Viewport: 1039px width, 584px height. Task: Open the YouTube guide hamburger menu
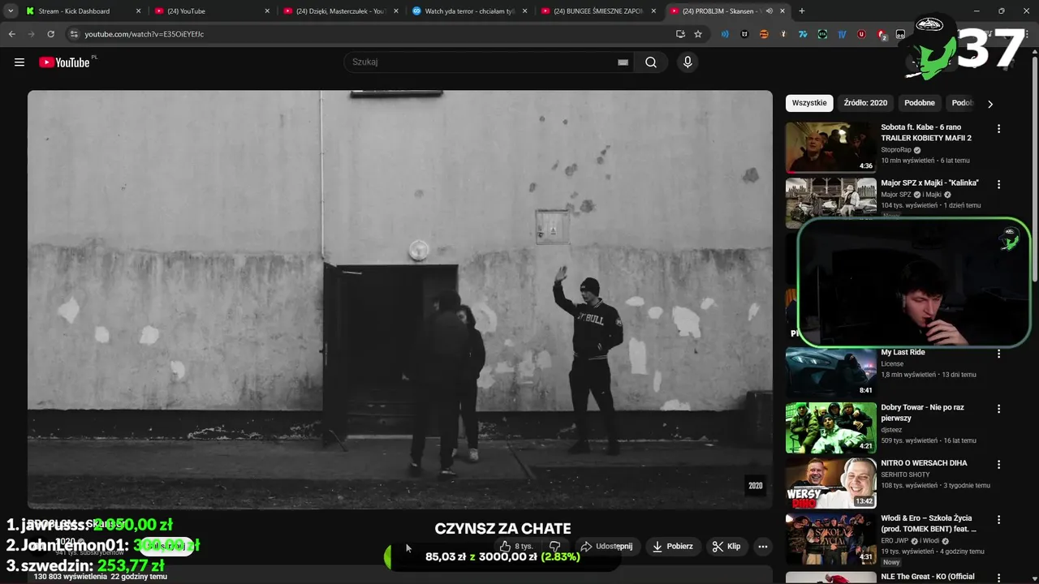[19, 62]
